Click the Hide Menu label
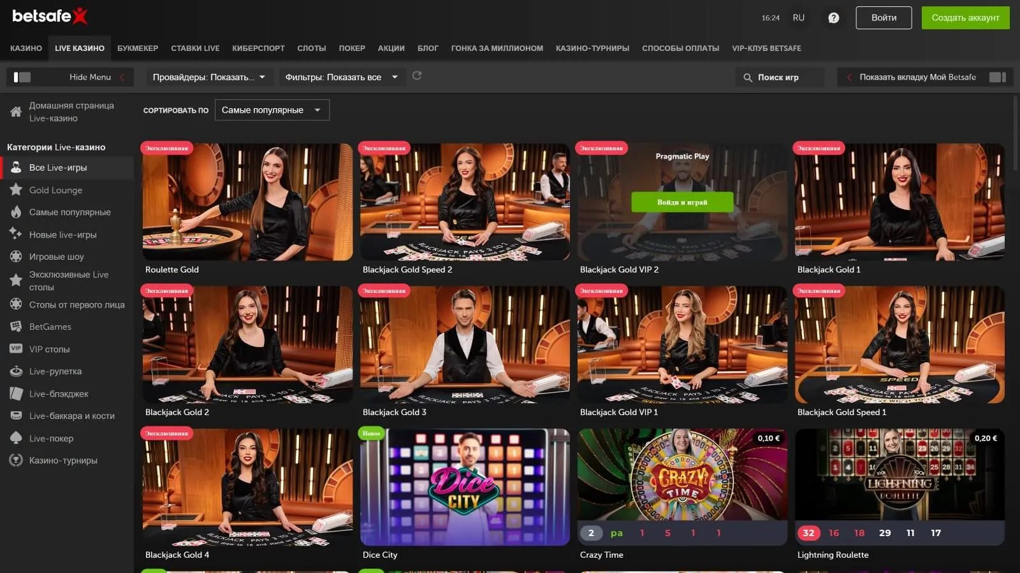 point(90,77)
